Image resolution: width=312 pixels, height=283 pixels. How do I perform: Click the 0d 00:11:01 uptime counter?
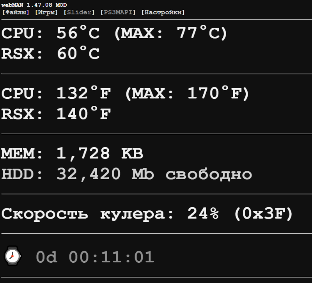pos(96,256)
